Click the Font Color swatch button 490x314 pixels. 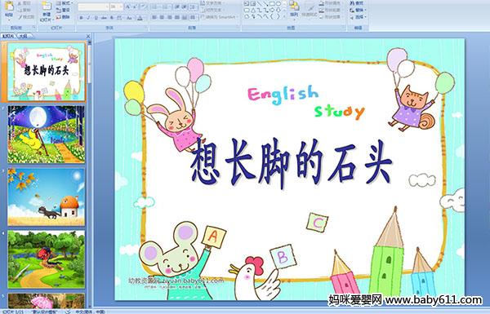(x=140, y=18)
